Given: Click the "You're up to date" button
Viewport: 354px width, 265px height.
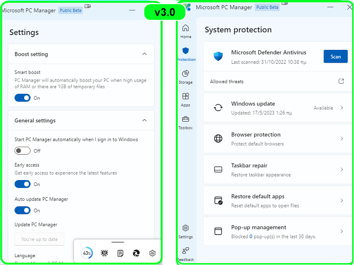Looking at the screenshot, I should point(39,239).
